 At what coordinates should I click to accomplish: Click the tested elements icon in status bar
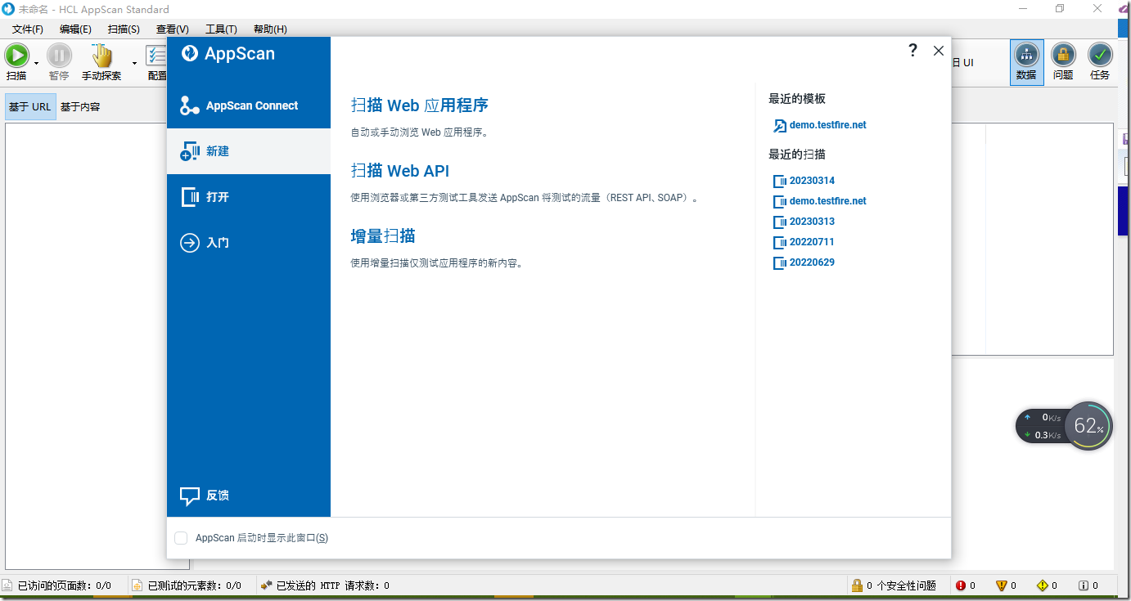pyautogui.click(x=138, y=585)
